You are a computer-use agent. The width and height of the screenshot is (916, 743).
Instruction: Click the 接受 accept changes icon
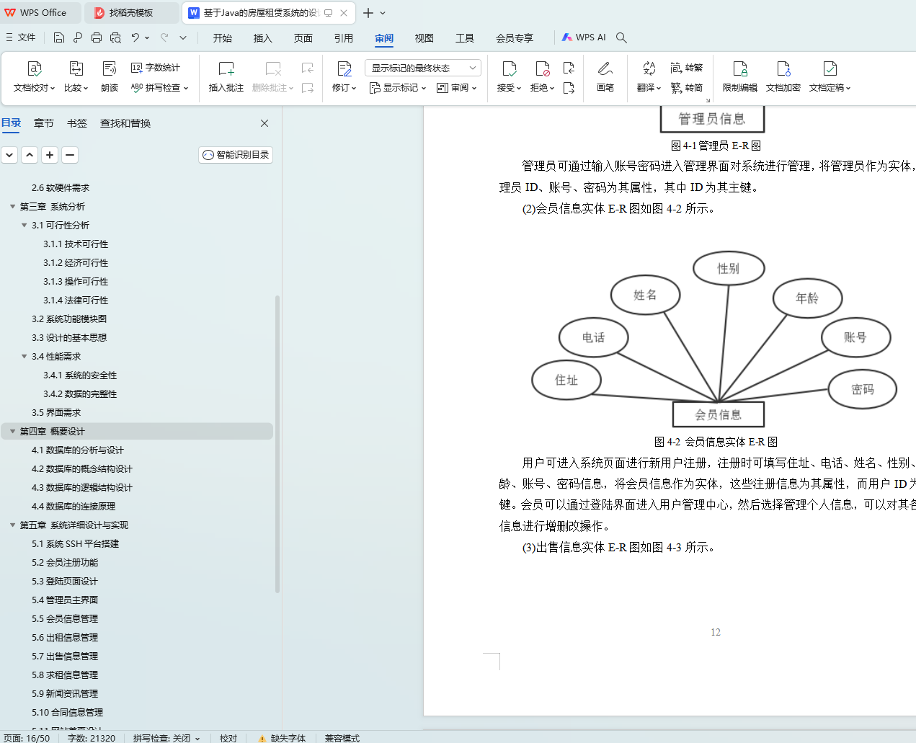[509, 69]
